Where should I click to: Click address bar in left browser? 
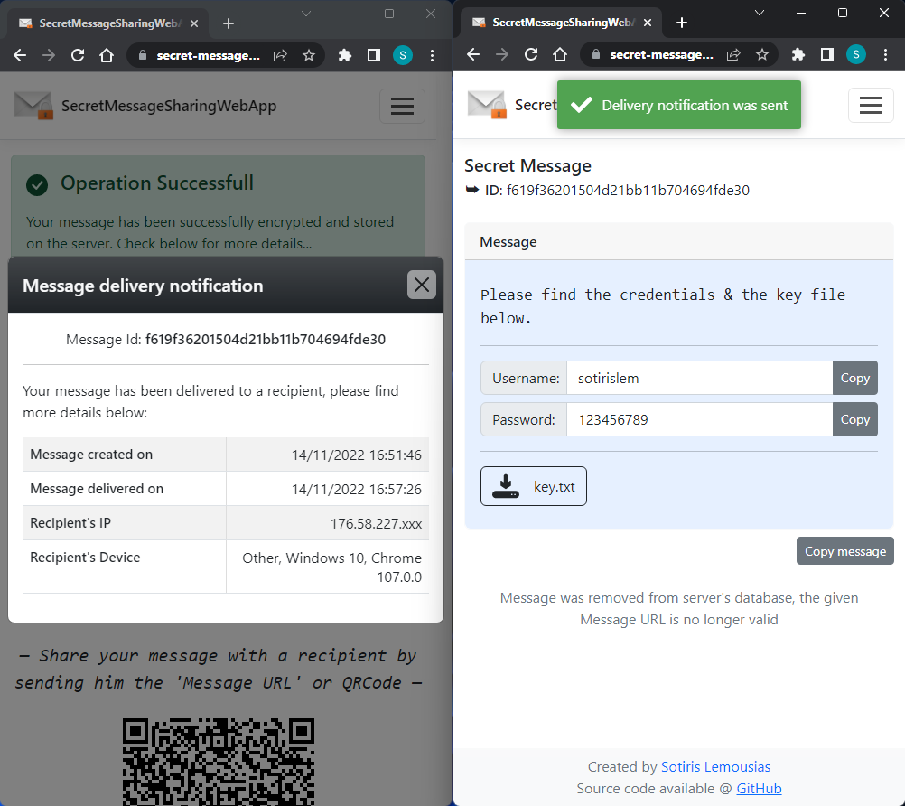[x=208, y=55]
